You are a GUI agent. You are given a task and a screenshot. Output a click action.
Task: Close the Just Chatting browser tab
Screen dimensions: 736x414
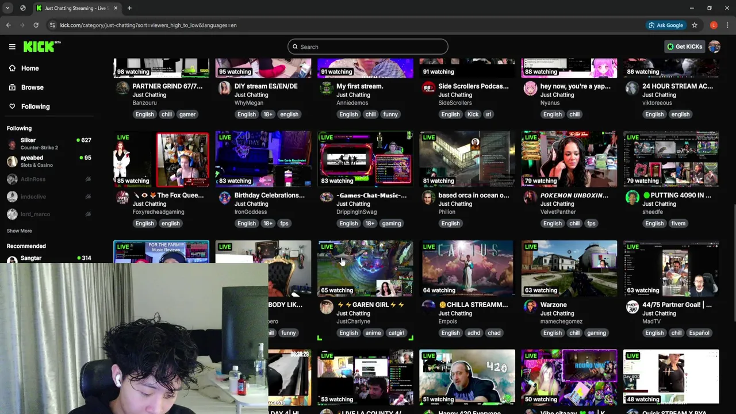116,8
